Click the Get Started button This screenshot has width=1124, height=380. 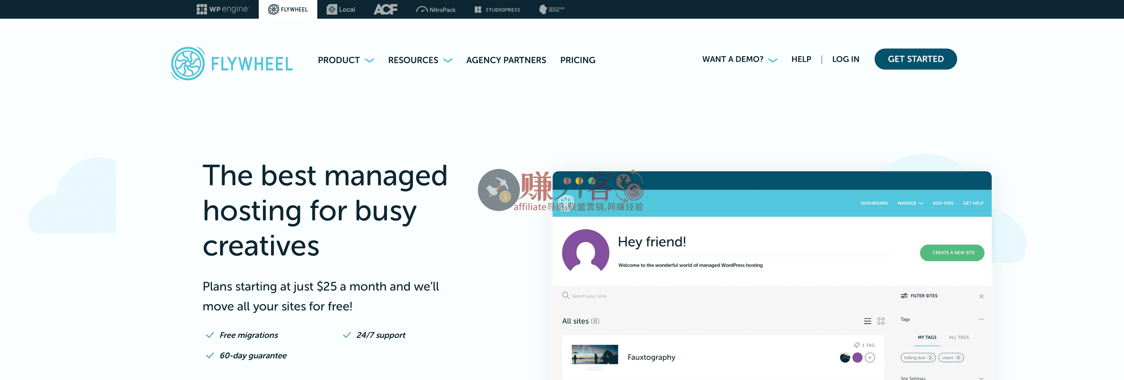tap(915, 59)
